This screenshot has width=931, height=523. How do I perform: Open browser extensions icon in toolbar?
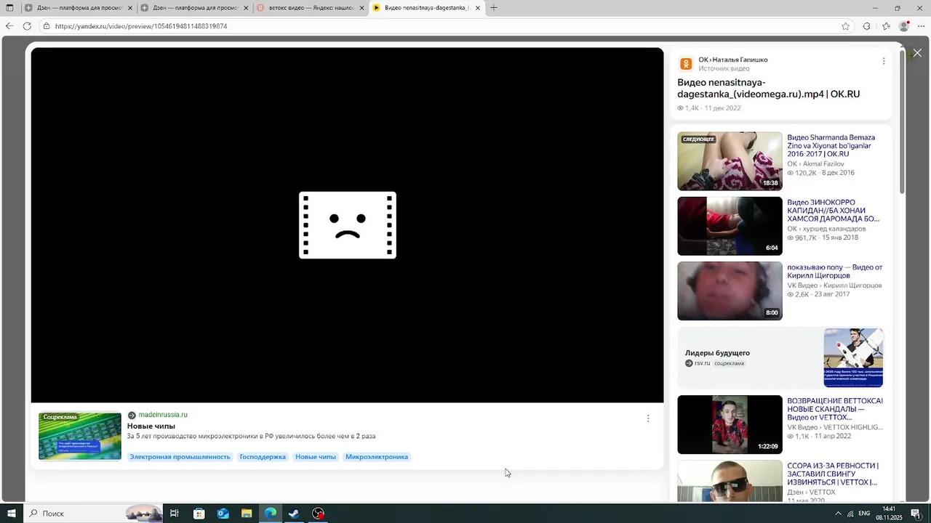(x=866, y=26)
